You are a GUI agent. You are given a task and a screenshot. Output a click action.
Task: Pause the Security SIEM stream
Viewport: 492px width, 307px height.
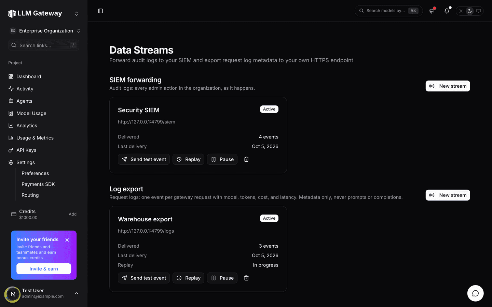(222, 159)
